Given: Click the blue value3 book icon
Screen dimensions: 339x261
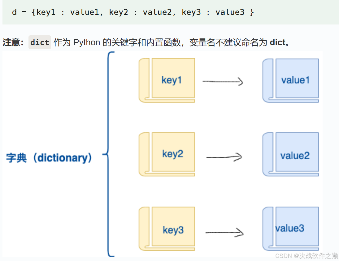Looking at the screenshot, I should (291, 229).
